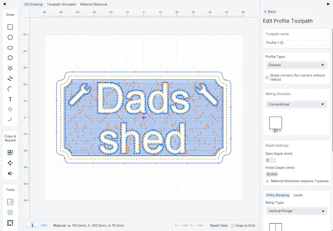Image resolution: width=333 pixels, height=231 pixels.
Task: Click the vertical plunge ramp diagram
Action: pyautogui.click(x=276, y=227)
